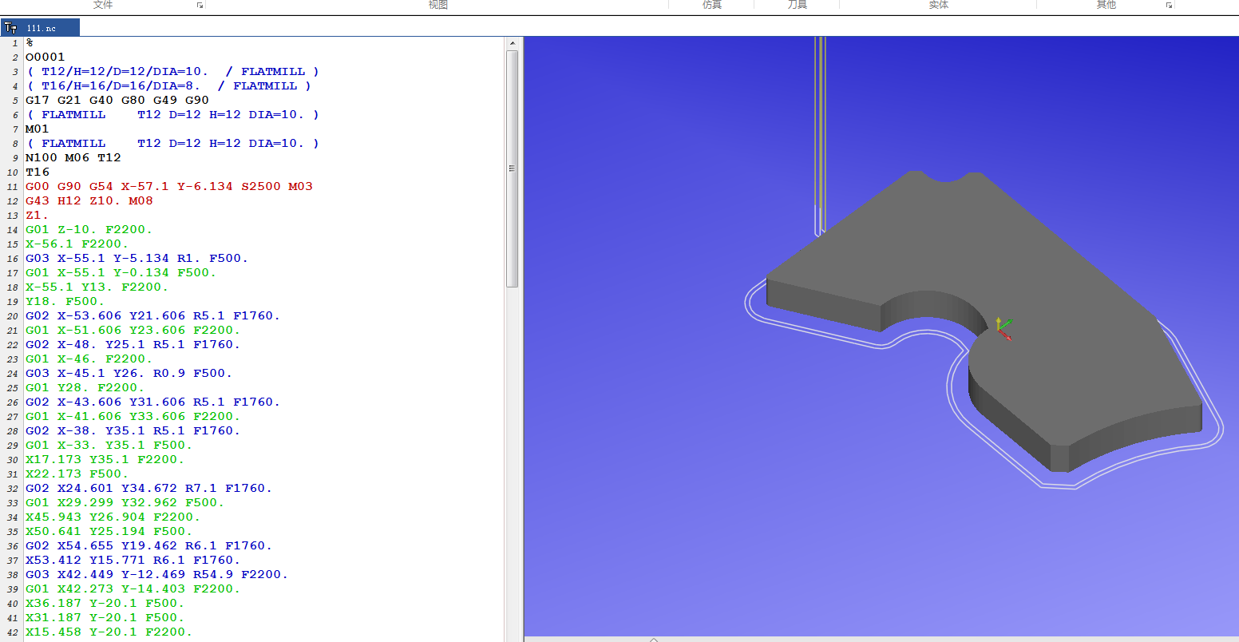Click the M01 optional stop line
Image resolution: width=1239 pixels, height=642 pixels.
[x=38, y=129]
